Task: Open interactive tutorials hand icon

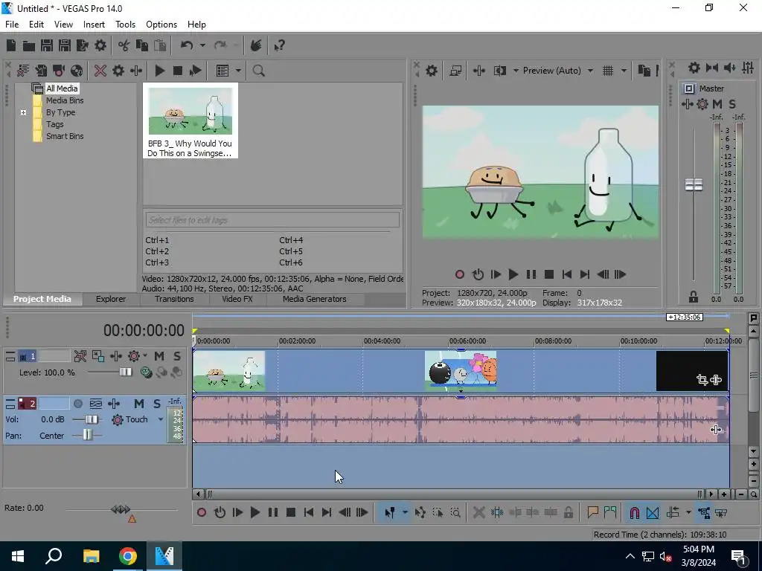Action: (x=256, y=45)
